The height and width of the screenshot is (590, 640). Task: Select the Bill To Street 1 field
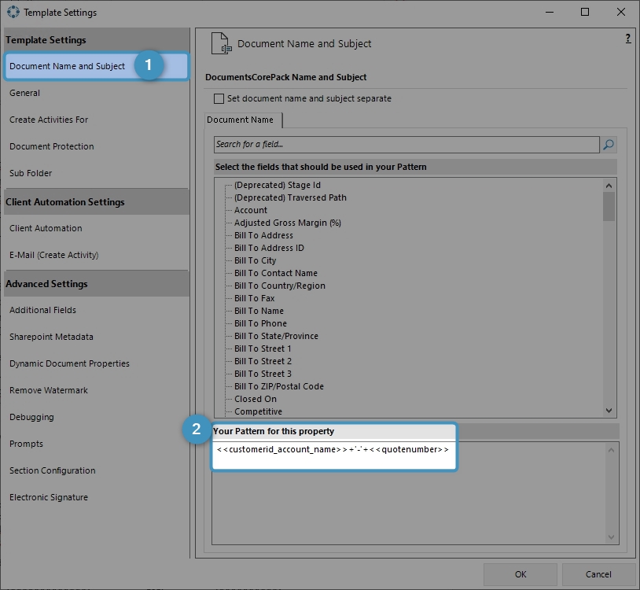[263, 348]
